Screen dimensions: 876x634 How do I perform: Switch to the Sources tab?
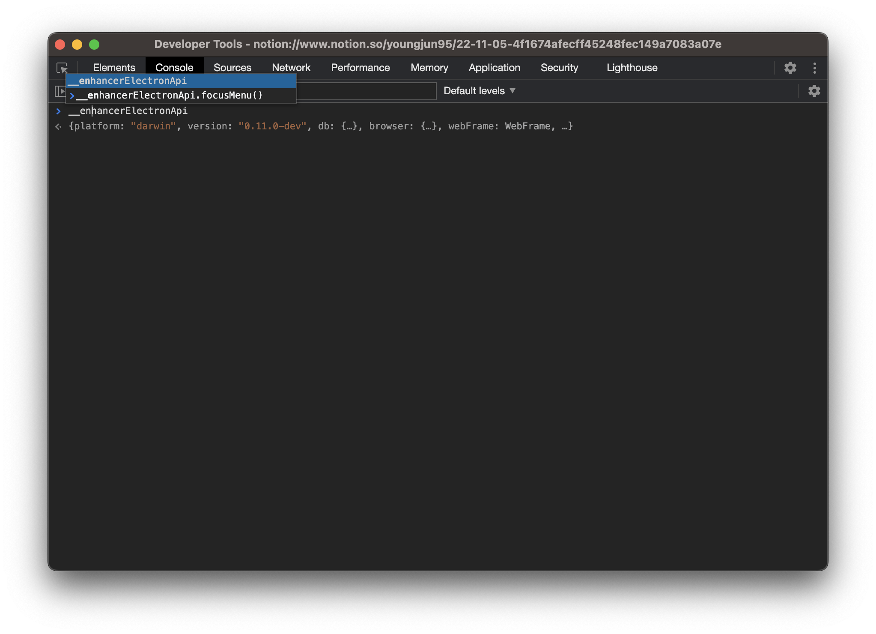point(232,68)
